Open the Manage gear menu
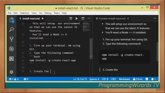 (11, 72)
